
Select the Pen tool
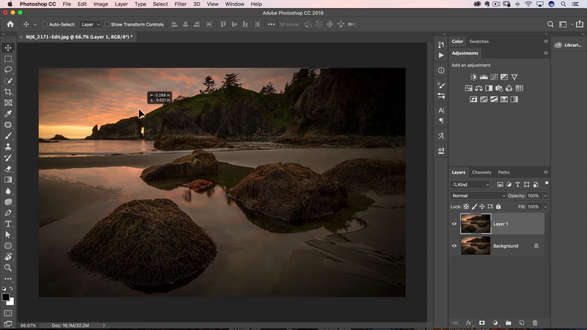[8, 213]
